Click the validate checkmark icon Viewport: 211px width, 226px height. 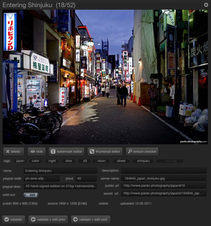[x=7, y=219]
